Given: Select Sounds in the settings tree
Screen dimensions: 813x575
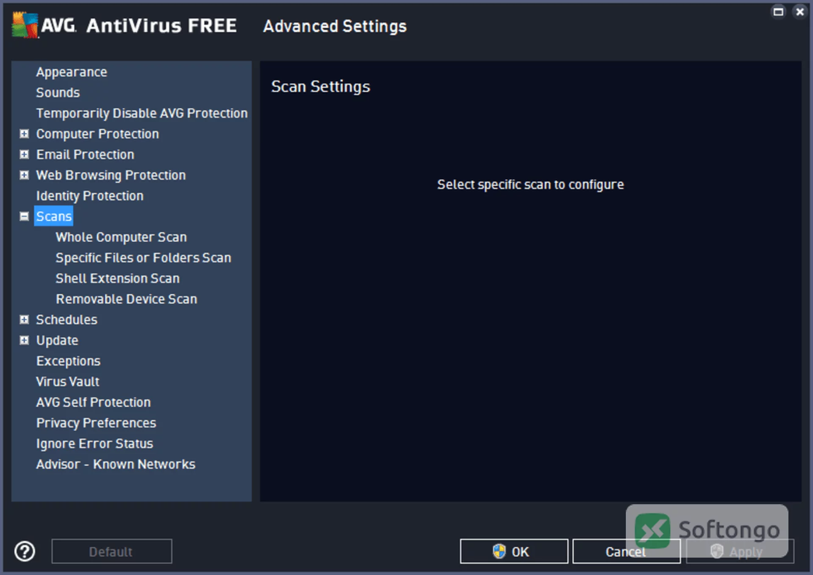Looking at the screenshot, I should point(58,92).
